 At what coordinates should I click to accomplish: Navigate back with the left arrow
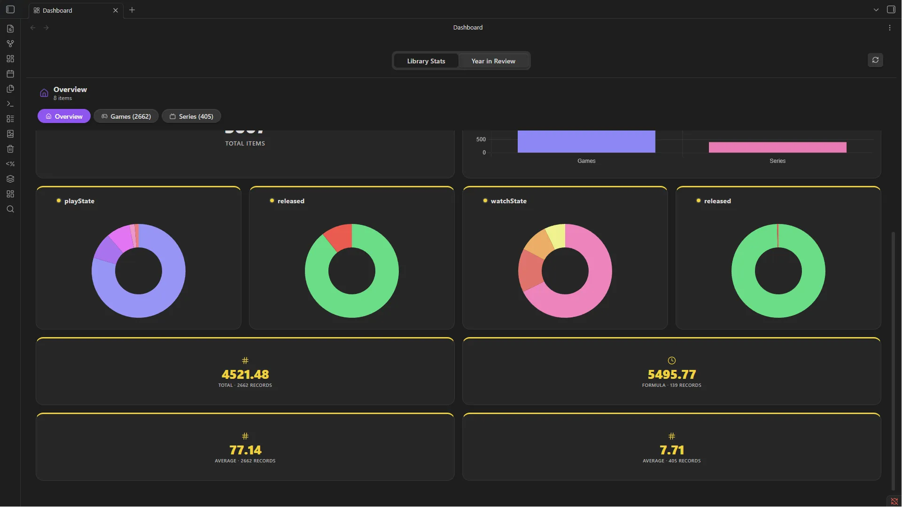click(33, 28)
